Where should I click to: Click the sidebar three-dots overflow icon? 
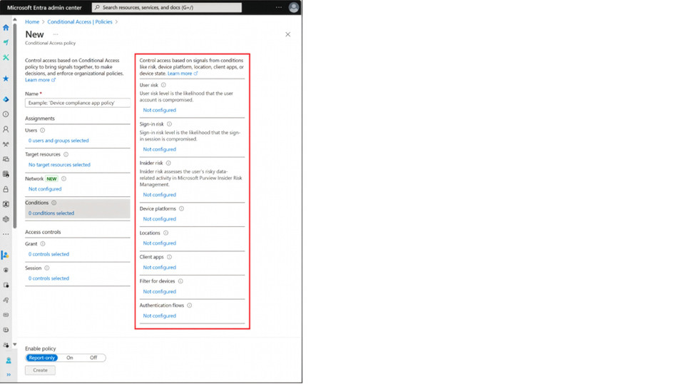[6, 234]
